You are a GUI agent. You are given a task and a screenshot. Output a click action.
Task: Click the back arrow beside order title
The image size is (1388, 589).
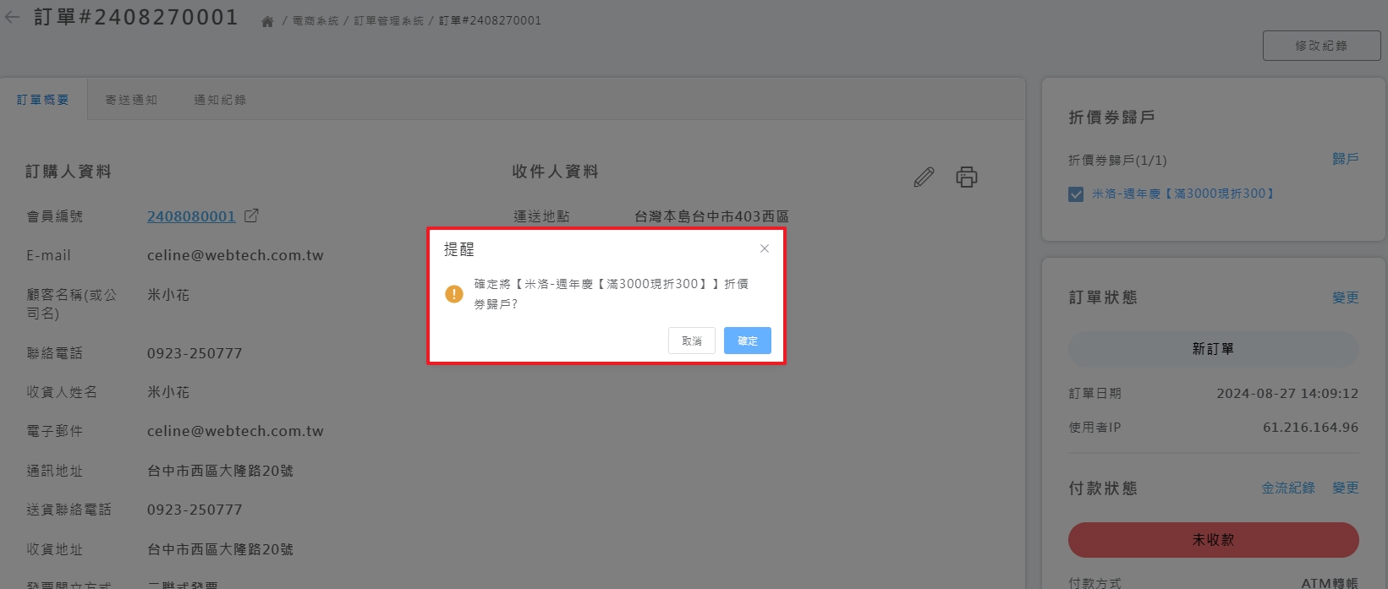pyautogui.click(x=12, y=17)
